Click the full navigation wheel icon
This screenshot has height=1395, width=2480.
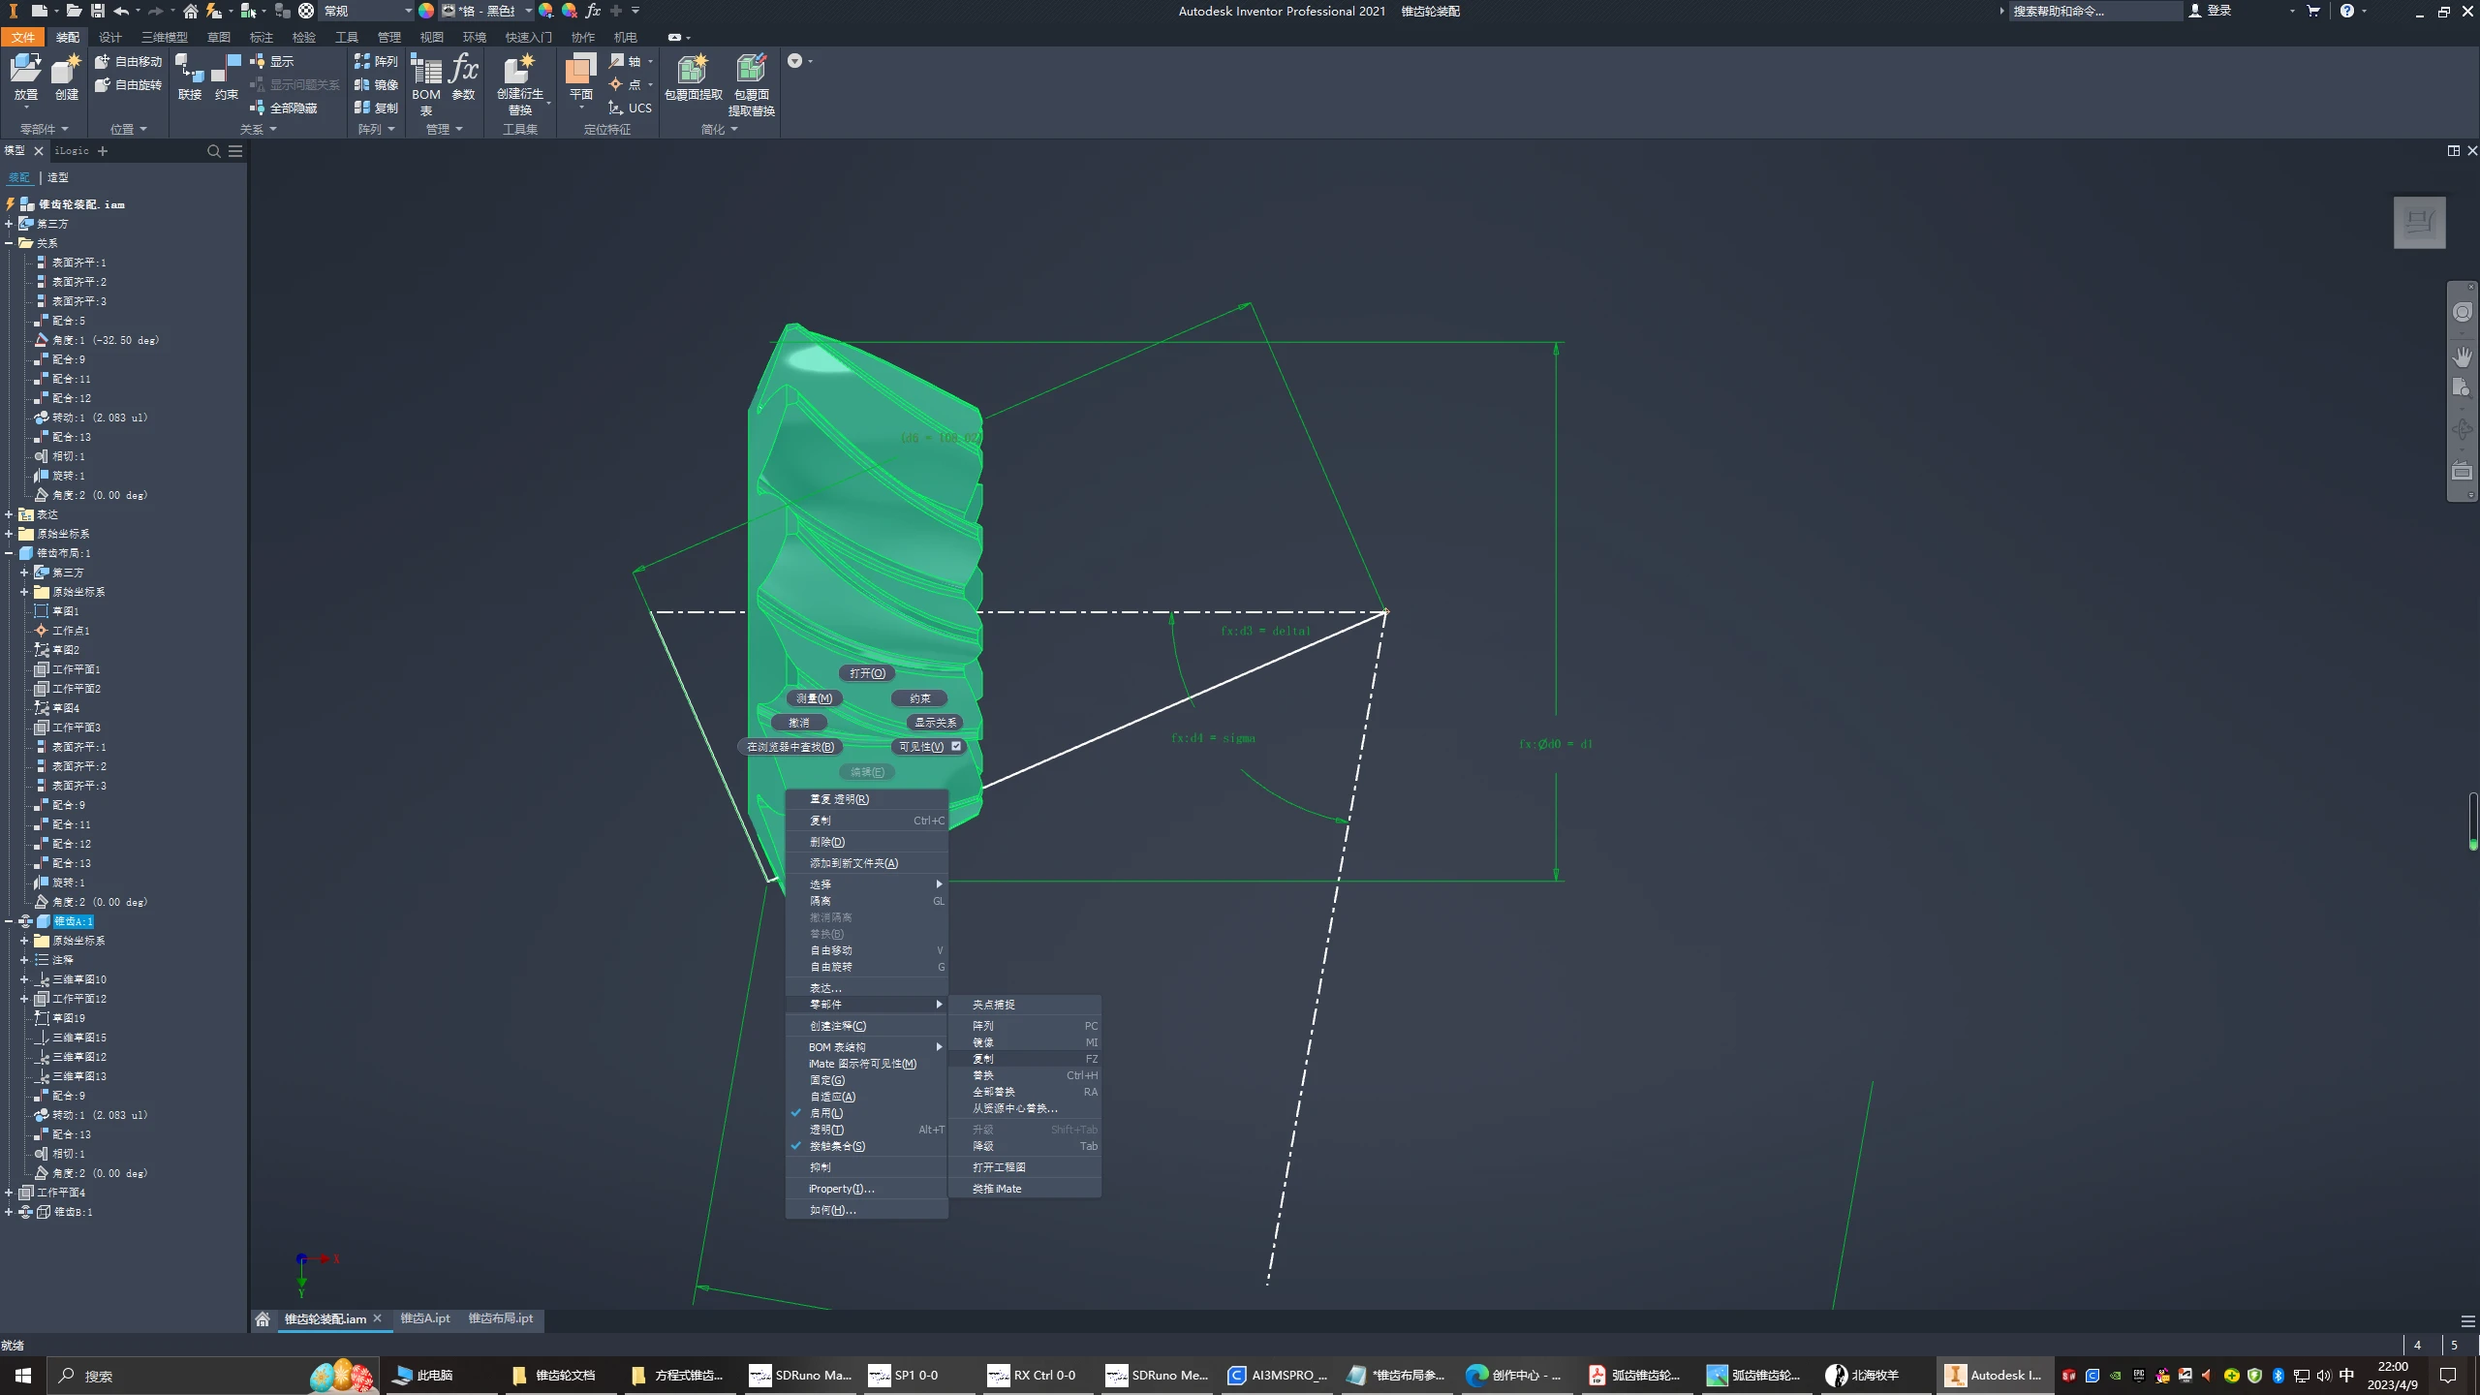(x=2462, y=312)
